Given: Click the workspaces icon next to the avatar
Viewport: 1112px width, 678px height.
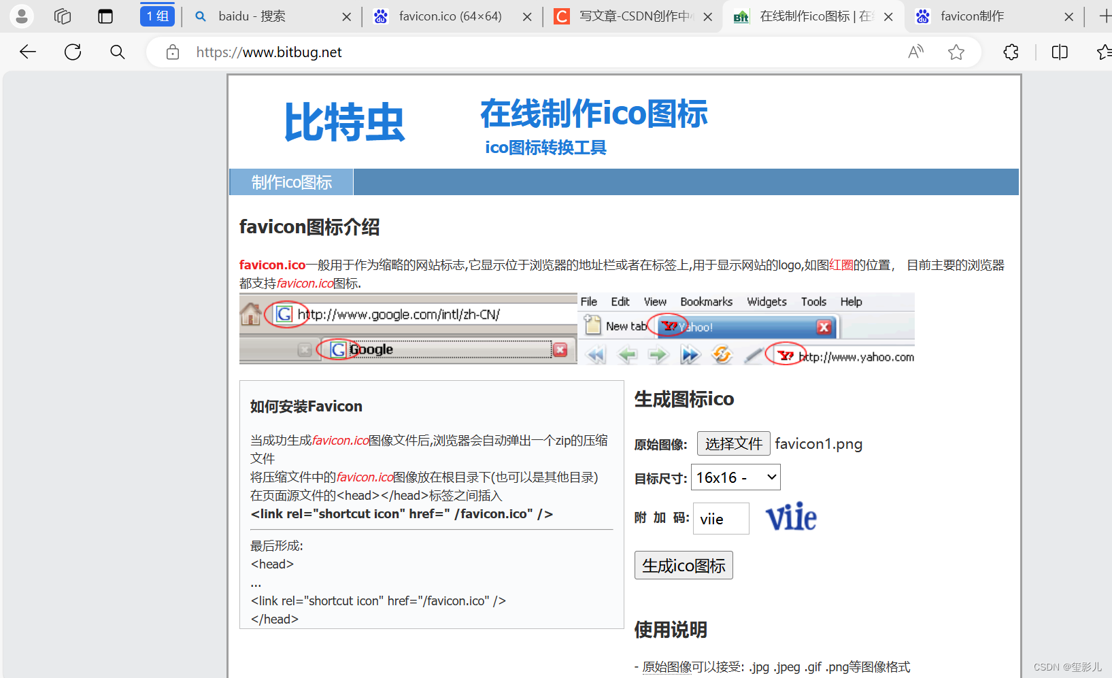Looking at the screenshot, I should tap(62, 16).
